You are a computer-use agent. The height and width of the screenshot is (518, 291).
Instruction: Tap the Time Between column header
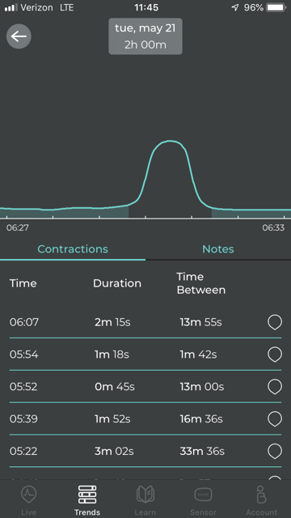pos(201,283)
